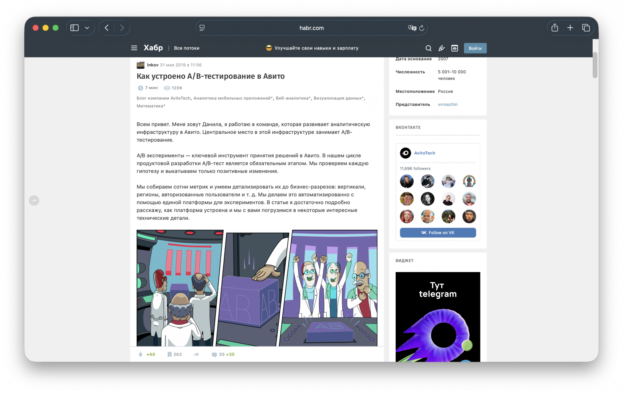Click the Россия location value
Viewport: 623px width, 394px height.
(x=445, y=92)
